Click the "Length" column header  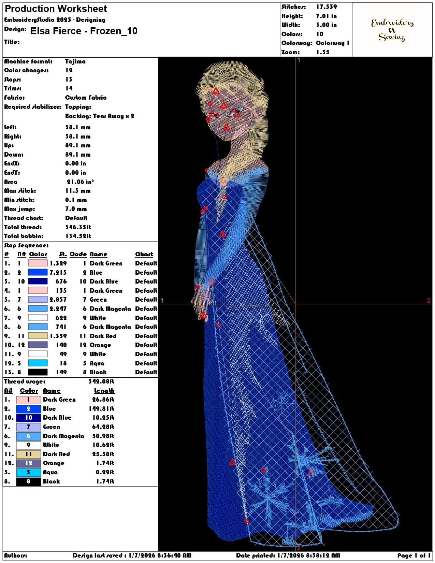(x=104, y=391)
